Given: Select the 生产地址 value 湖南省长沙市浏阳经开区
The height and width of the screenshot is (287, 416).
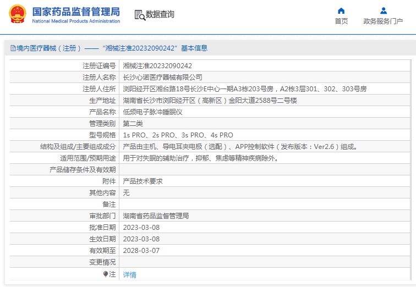Looking at the screenshot, I should click(x=210, y=101).
